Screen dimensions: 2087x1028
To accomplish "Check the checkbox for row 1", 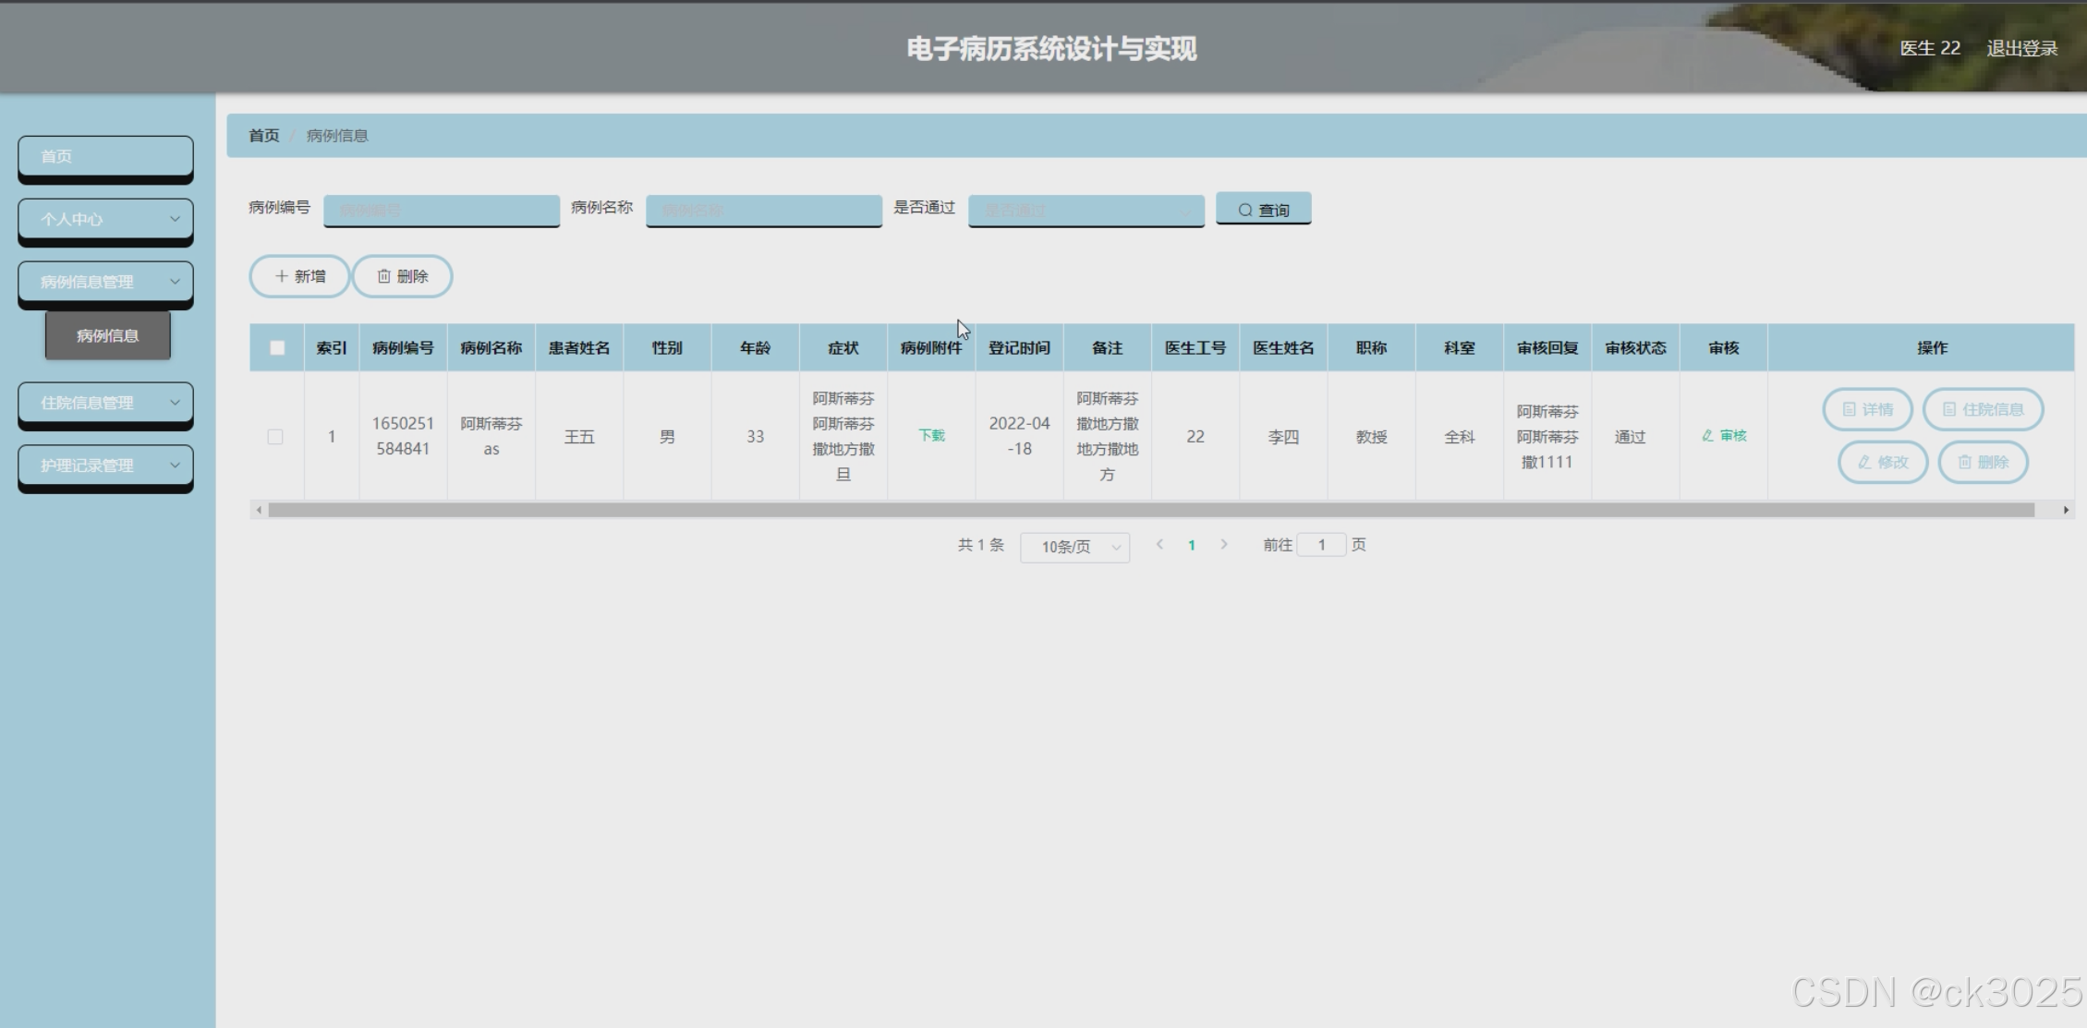I will click(275, 437).
